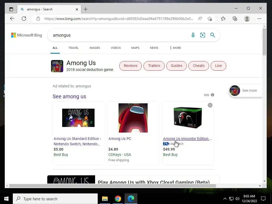Open the browser profile avatar
Screen dimensions: 272x204
247,19
